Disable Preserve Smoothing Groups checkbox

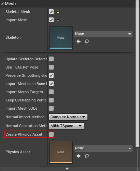(x=51, y=75)
